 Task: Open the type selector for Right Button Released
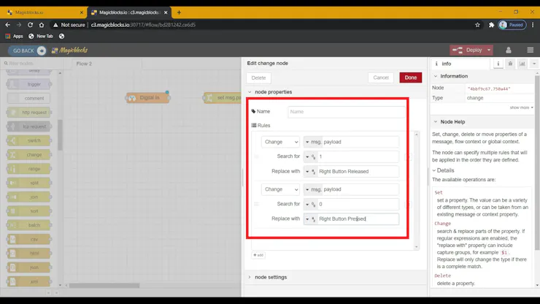(x=310, y=172)
